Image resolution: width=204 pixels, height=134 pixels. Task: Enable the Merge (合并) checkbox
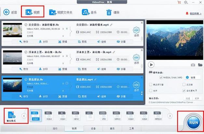pyautogui.click(x=151, y=91)
